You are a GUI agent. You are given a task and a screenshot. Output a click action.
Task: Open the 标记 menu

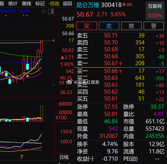pyautogui.click(x=40, y=4)
